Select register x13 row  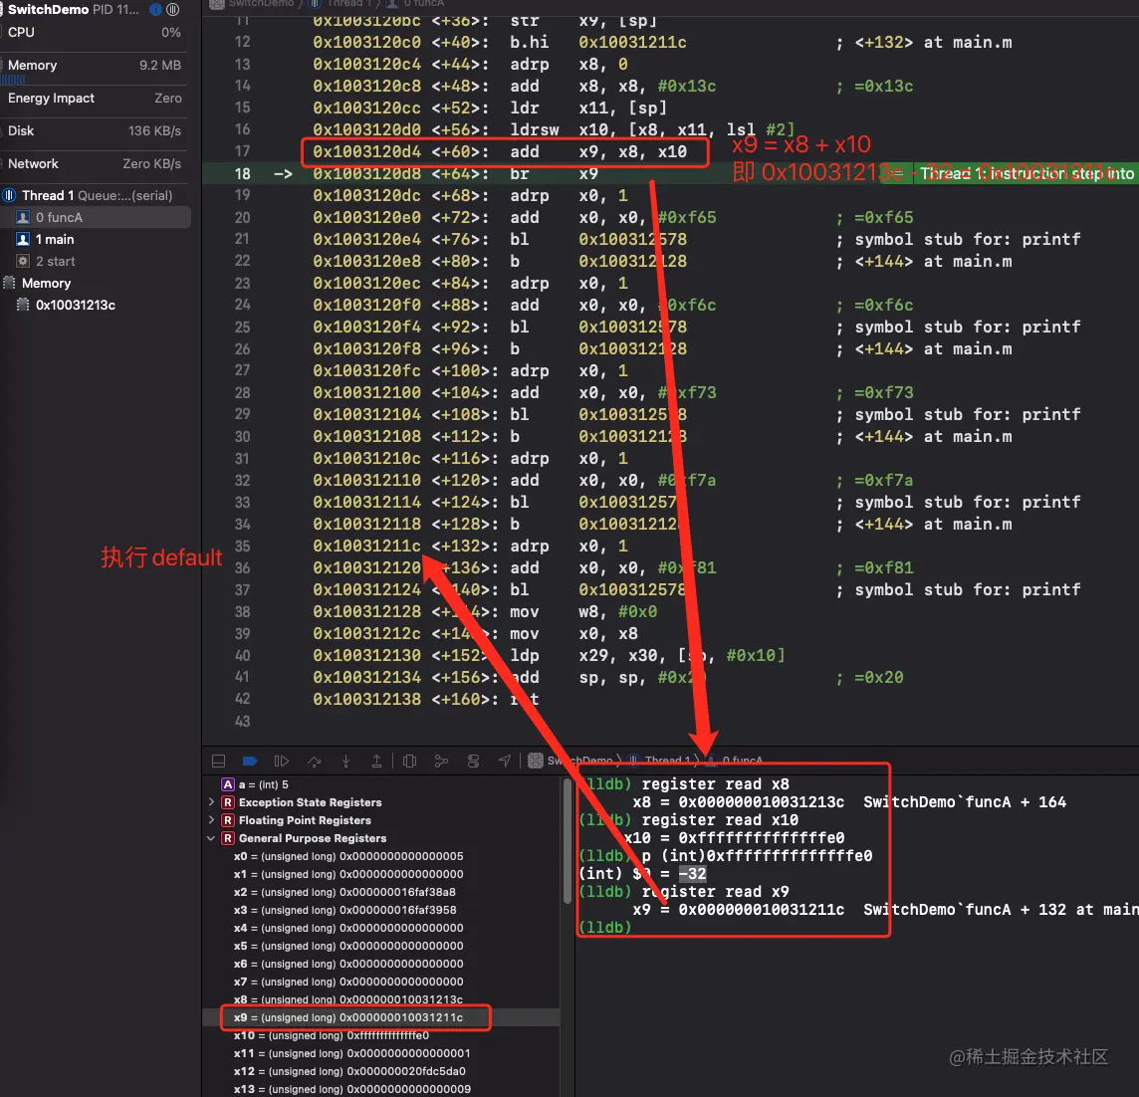tap(380, 1089)
